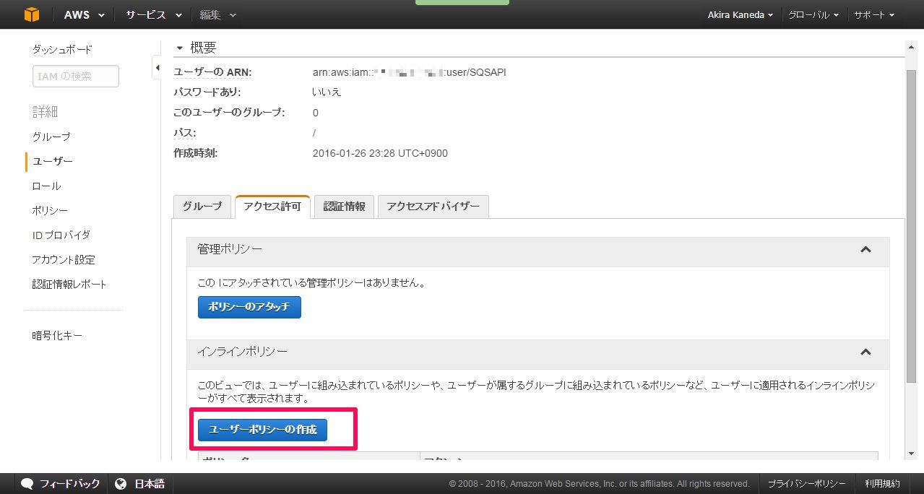Open ID プロバイダ in the sidebar

point(61,235)
